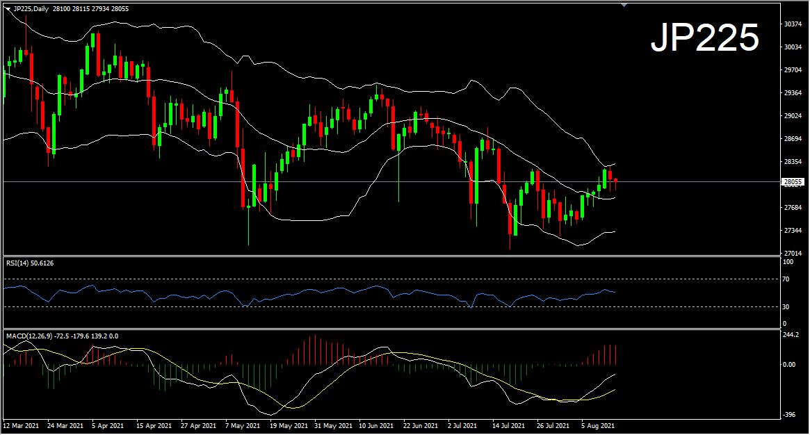This screenshot has width=810, height=435.
Task: Click the chart shift triangle marker at top
Action: tap(624, 5)
